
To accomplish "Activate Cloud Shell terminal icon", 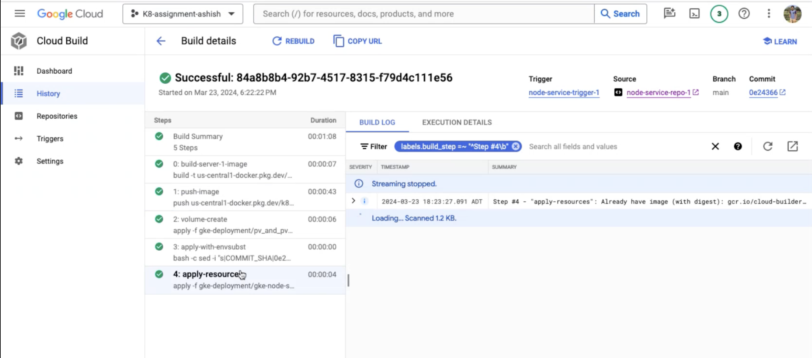I will click(694, 14).
